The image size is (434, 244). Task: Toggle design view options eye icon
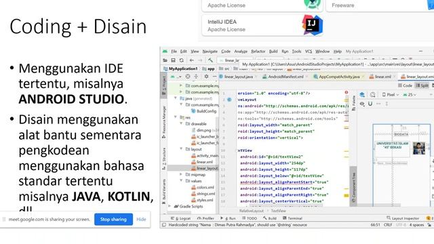pos(362,104)
